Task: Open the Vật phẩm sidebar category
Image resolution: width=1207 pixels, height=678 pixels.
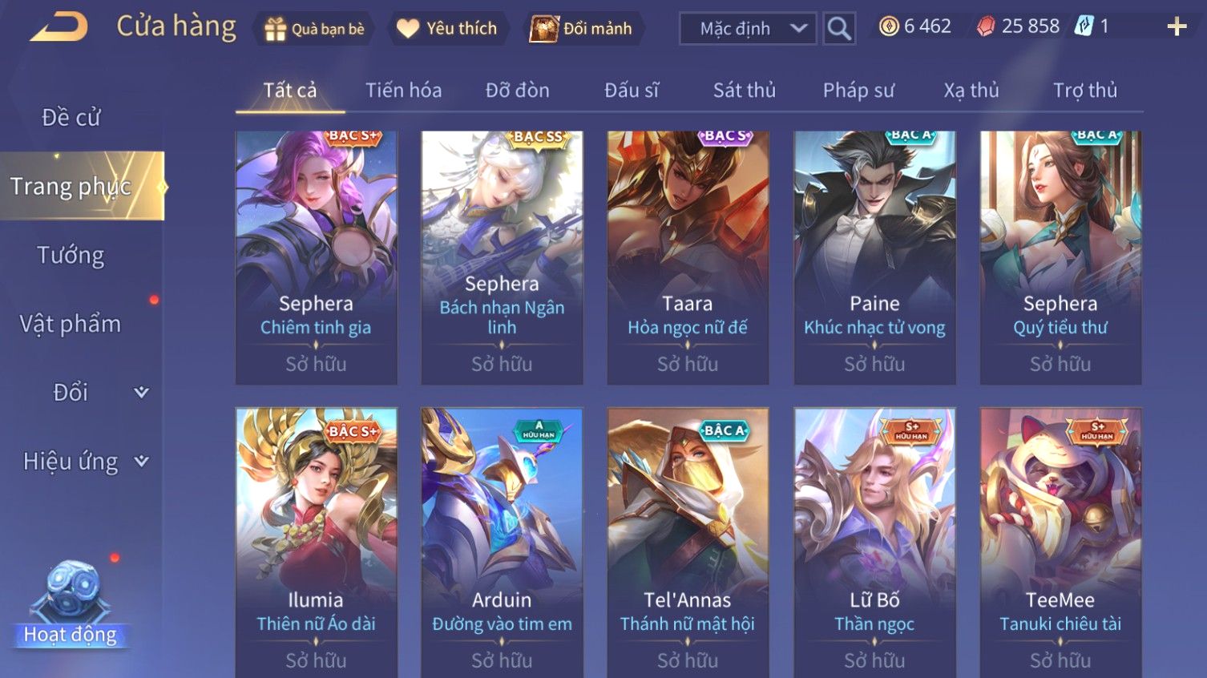Action: tap(71, 324)
